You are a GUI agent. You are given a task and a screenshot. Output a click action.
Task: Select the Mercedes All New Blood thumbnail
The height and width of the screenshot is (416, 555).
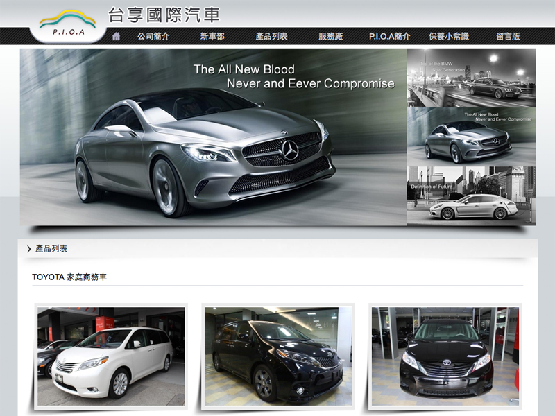(x=471, y=137)
